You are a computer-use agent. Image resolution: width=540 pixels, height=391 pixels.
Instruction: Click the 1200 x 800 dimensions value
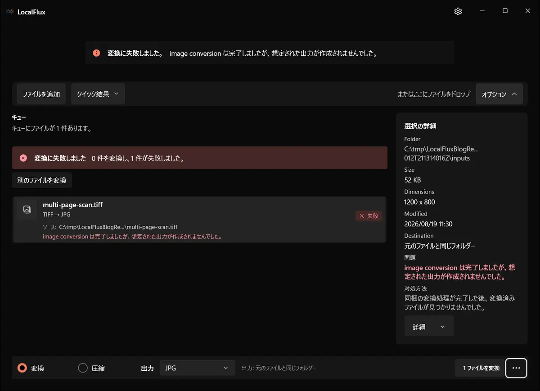(419, 202)
